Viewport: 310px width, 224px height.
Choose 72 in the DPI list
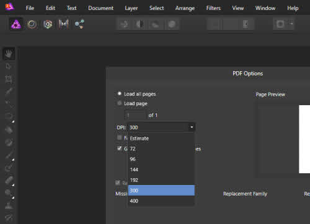(161, 149)
